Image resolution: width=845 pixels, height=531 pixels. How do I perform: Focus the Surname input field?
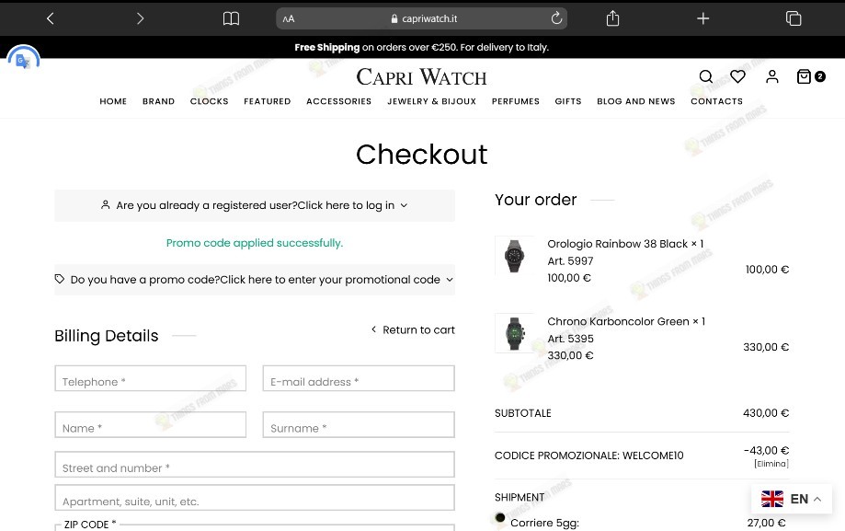(x=359, y=424)
